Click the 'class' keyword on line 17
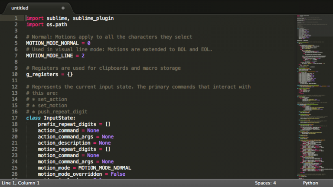This screenshot has width=333, height=187. coord(33,118)
